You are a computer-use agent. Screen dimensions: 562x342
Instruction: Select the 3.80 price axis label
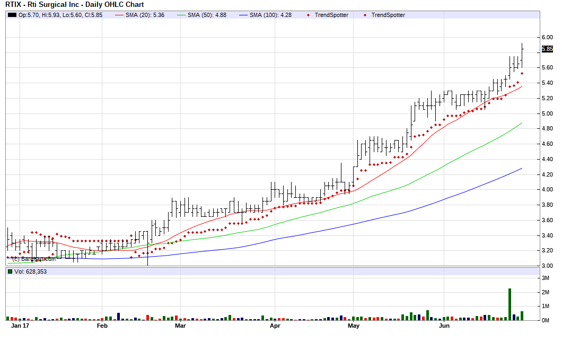(x=547, y=205)
